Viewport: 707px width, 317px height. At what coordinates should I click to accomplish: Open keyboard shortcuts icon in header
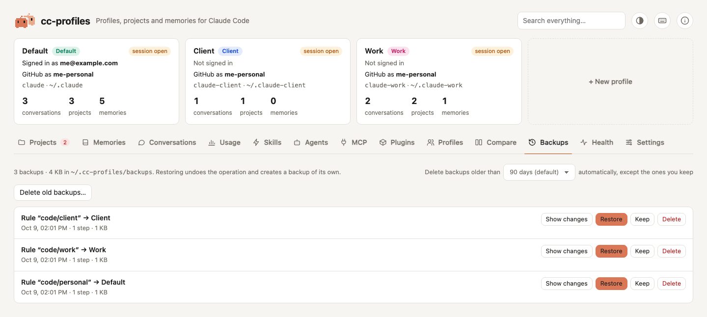click(x=662, y=21)
